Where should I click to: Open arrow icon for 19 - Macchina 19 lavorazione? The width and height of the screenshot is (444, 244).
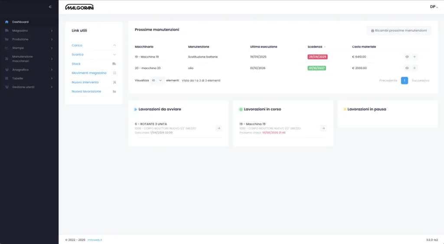pos(323,128)
